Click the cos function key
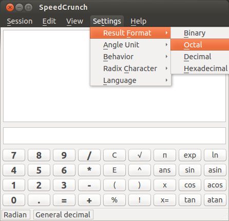 click(x=190, y=185)
